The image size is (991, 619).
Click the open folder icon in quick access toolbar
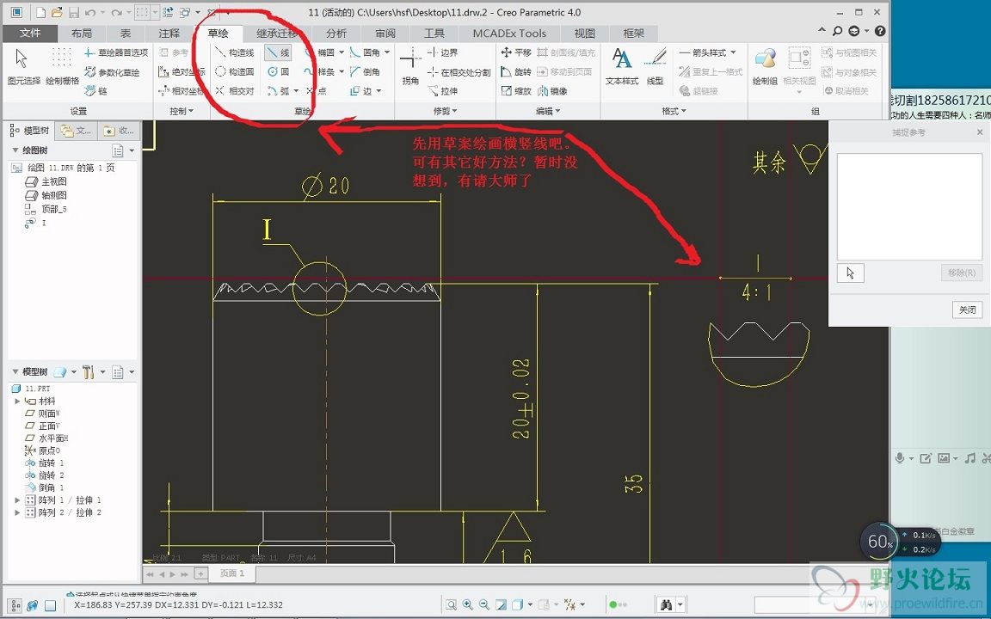57,13
